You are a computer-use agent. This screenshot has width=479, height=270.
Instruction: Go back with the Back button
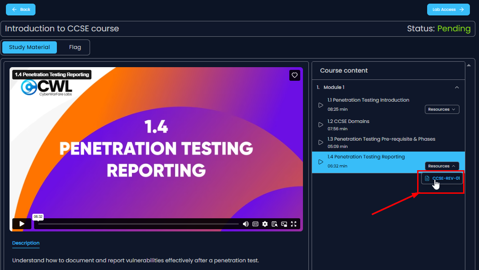[20, 10]
